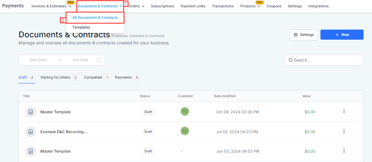Click Draft status badge in Oct 09 row

coord(148,112)
